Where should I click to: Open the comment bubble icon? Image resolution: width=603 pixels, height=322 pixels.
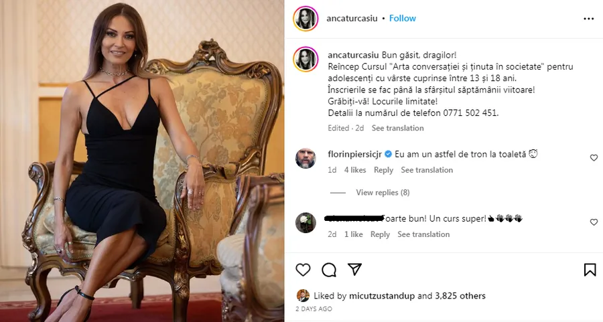pyautogui.click(x=329, y=269)
